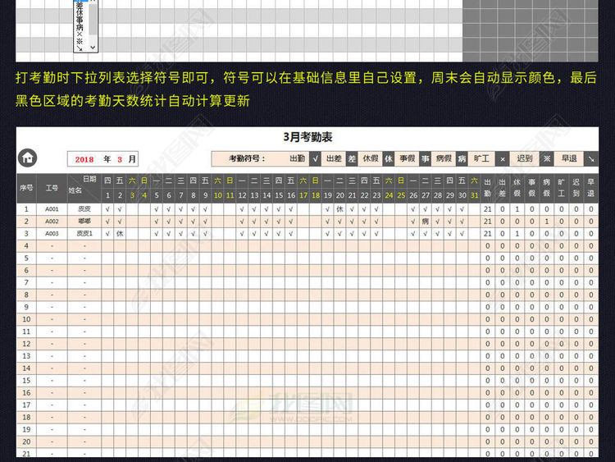Select the 工号 column header
This screenshot has height=462, width=615.
[52, 187]
